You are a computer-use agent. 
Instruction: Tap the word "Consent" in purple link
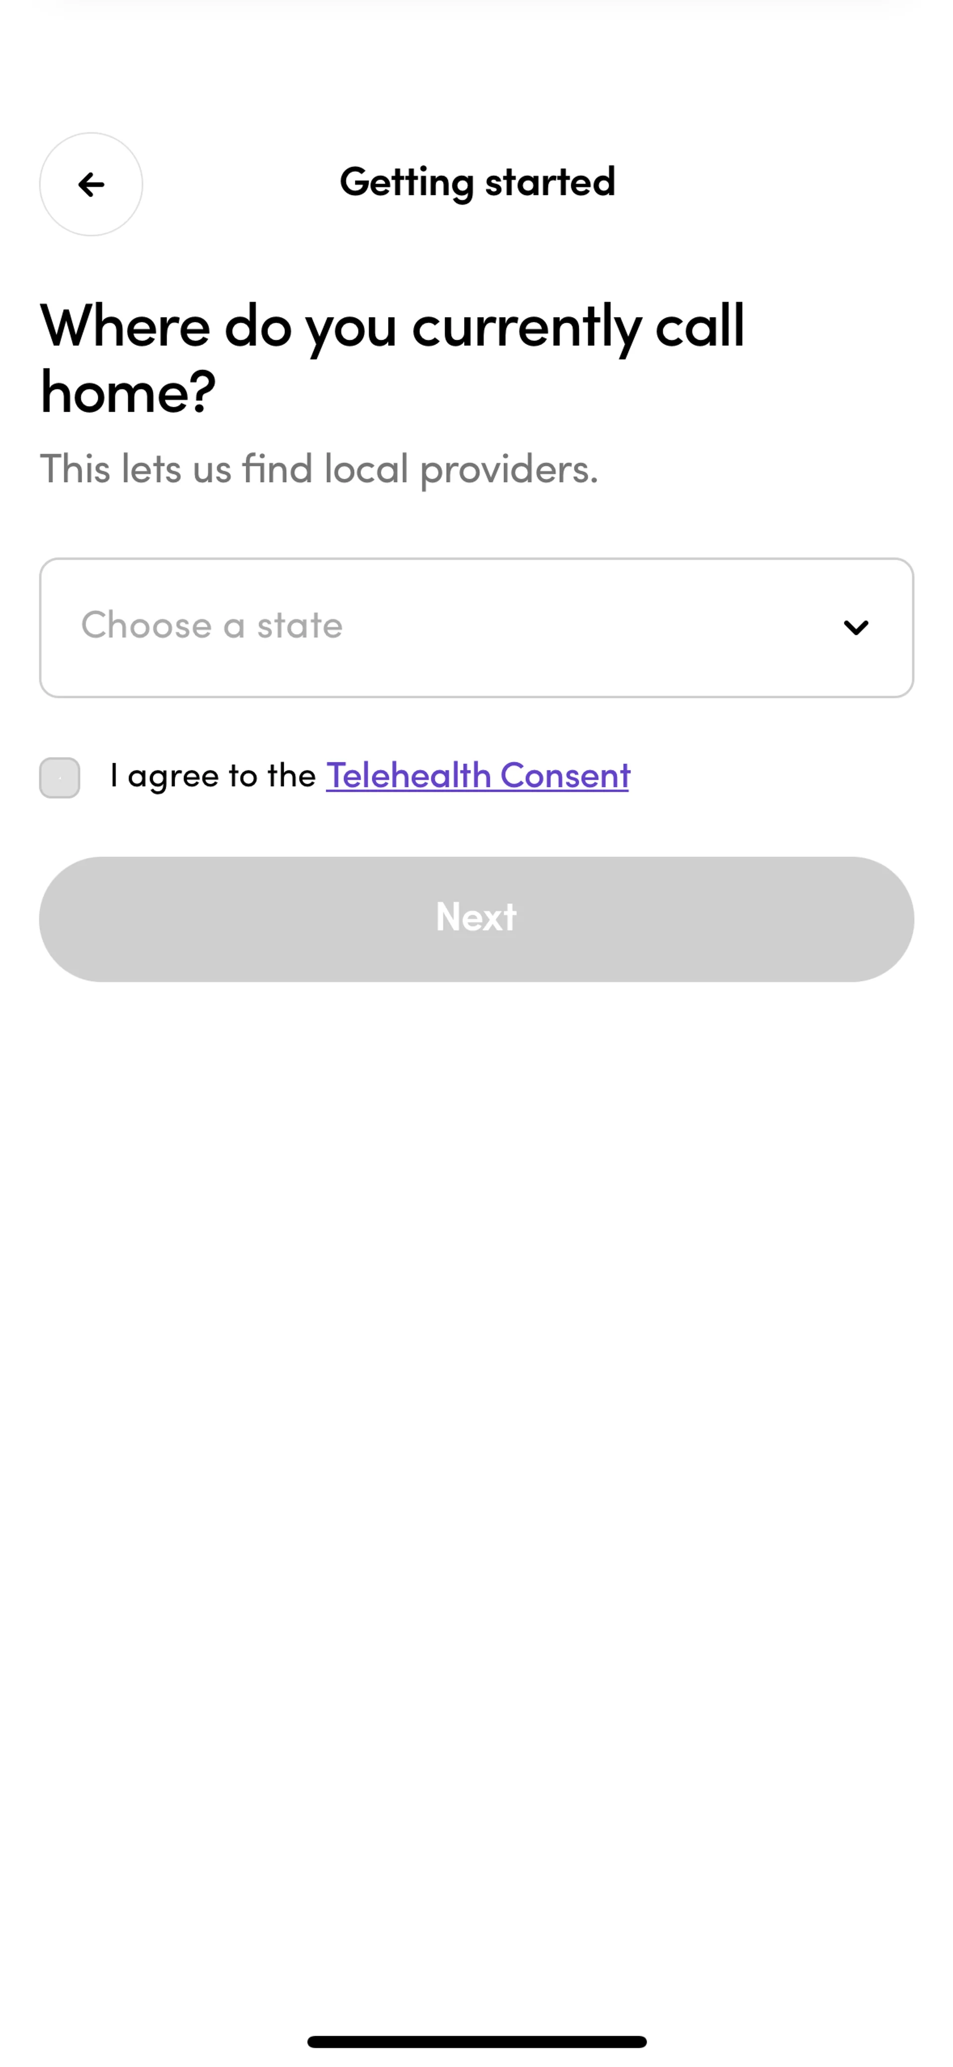pos(565,776)
